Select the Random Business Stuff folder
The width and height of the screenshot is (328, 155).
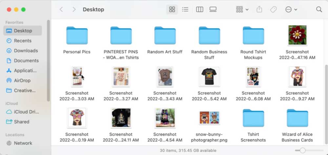point(209,35)
